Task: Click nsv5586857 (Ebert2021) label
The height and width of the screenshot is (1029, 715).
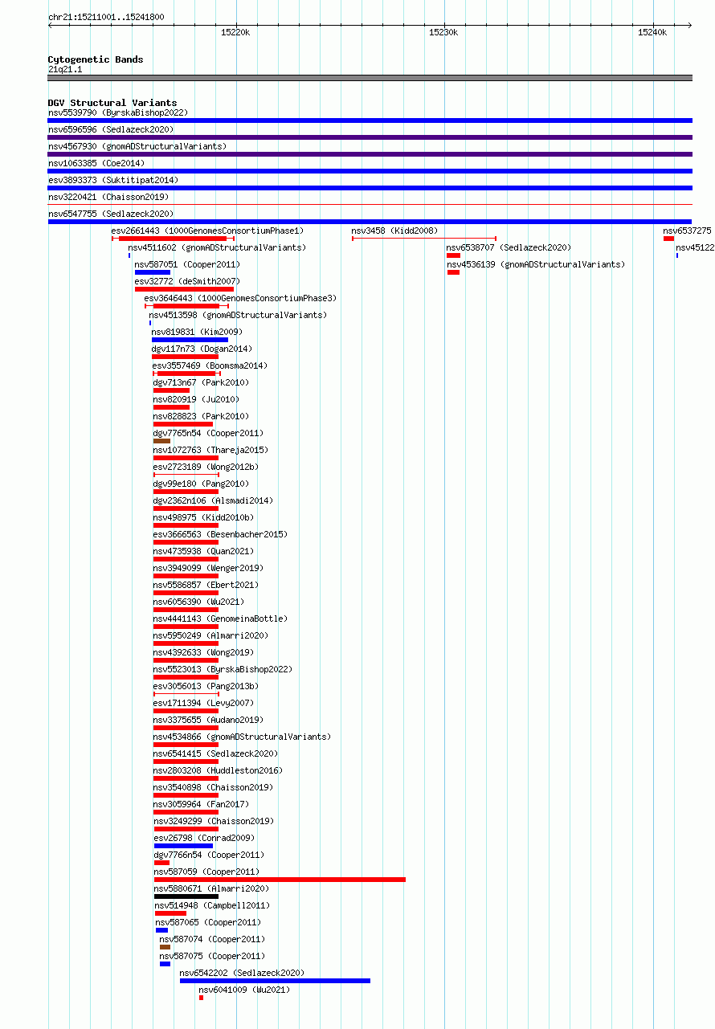Action: 206,585
